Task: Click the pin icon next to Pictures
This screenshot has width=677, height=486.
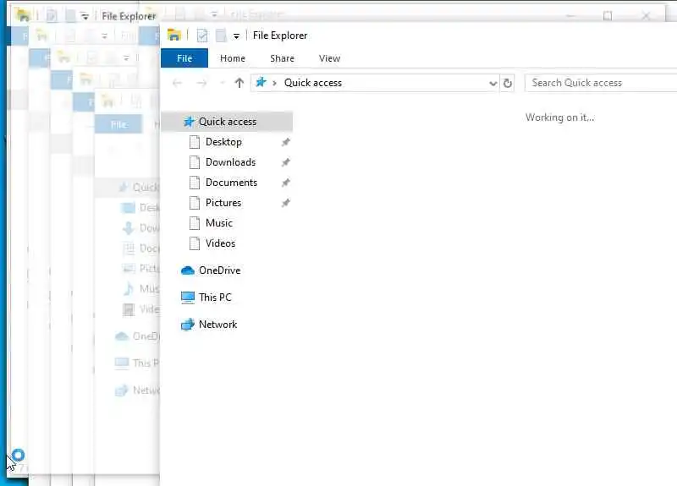Action: click(285, 203)
